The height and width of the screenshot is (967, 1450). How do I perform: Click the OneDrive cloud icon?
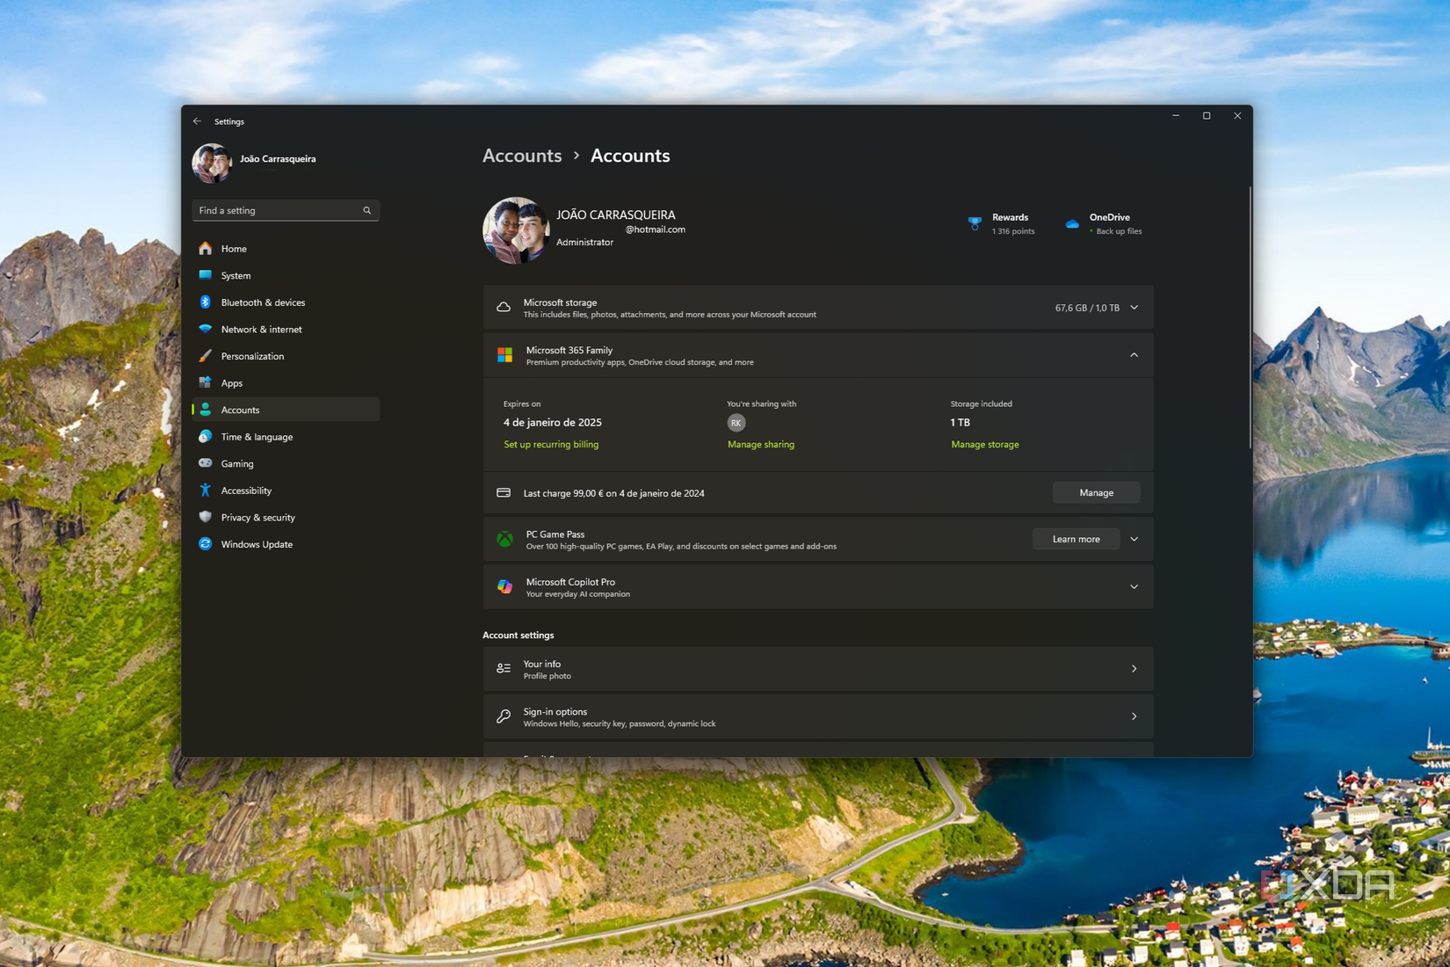[x=1072, y=222]
